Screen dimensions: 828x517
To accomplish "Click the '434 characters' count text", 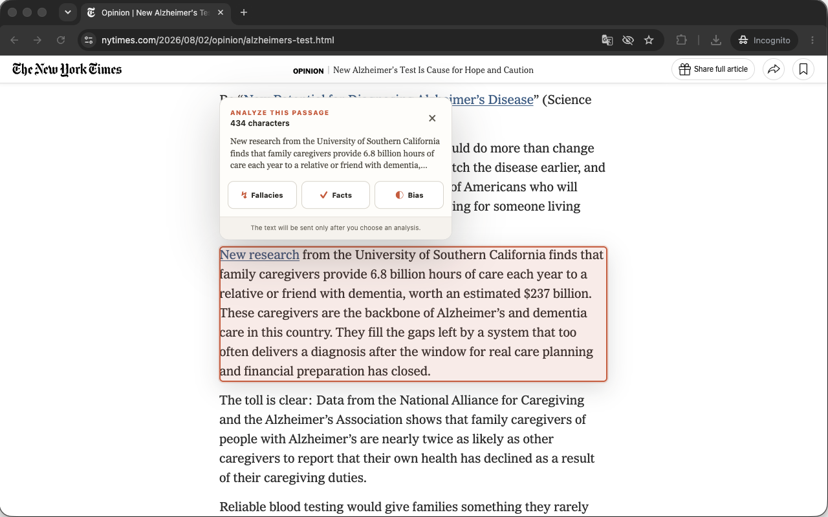I will [x=260, y=123].
